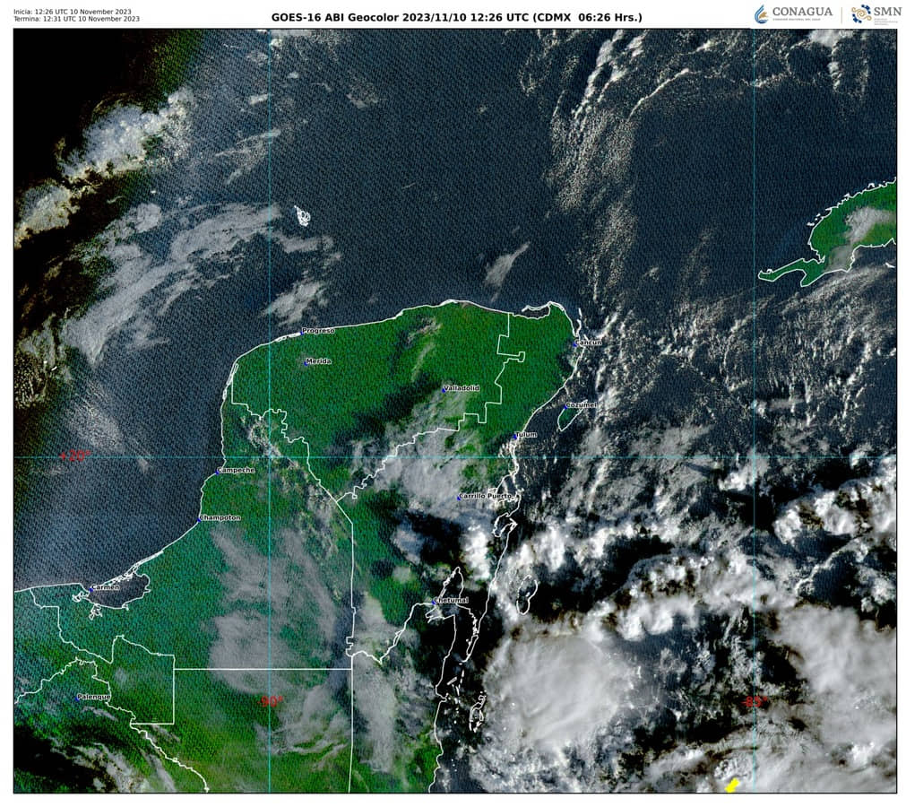Click the CONAGUA logo
The image size is (906, 807).
coord(793,13)
